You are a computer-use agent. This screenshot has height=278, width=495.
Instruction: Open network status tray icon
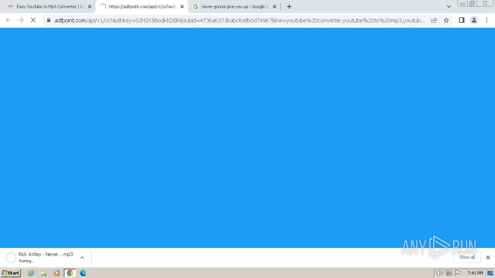coord(449,273)
